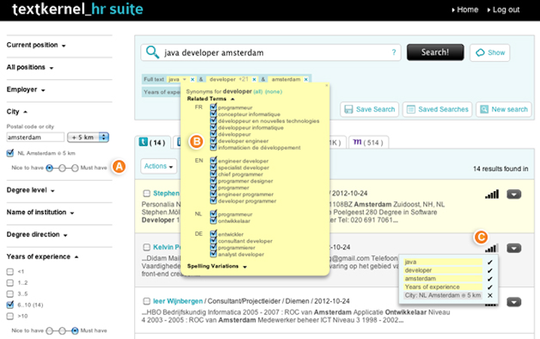Expand the All positions filter
540x339 pixels.
pyautogui.click(x=30, y=67)
